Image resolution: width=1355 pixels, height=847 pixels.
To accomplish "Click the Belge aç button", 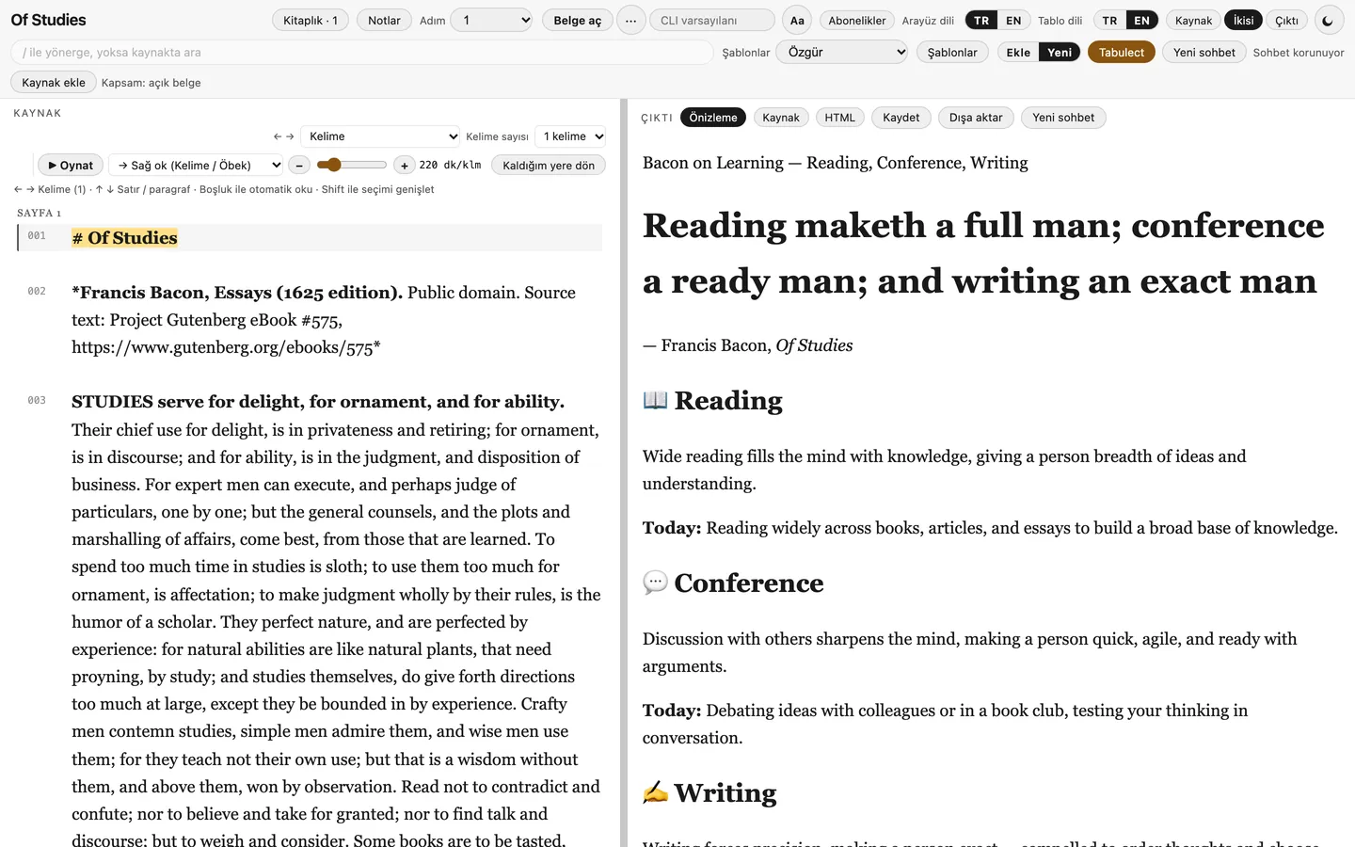I will click(x=578, y=20).
